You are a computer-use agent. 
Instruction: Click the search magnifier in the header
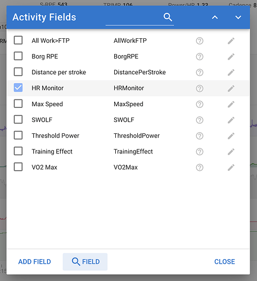168,17
